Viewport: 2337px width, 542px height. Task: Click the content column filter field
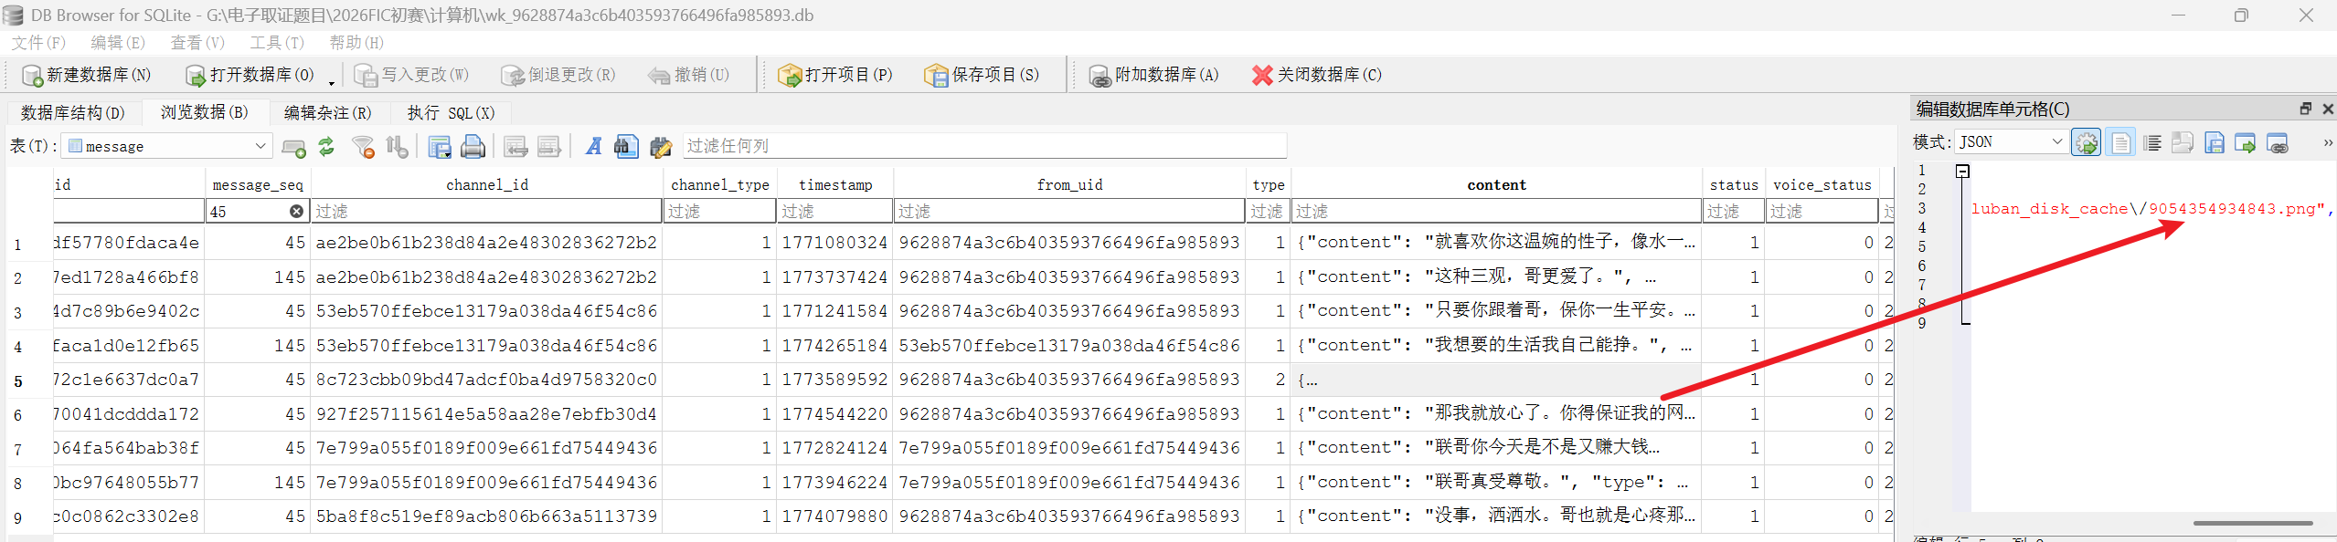coord(1496,211)
